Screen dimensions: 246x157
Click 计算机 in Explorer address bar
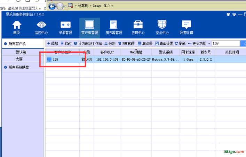[x=83, y=6]
